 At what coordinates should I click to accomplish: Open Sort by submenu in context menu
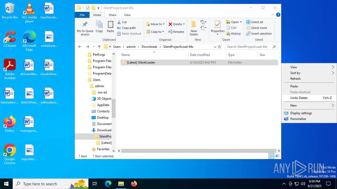309,73
